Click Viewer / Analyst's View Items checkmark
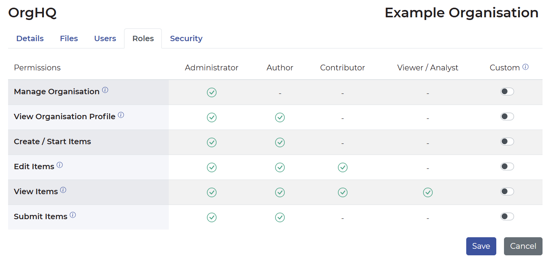Screen dimensions: 551x263 coord(428,192)
